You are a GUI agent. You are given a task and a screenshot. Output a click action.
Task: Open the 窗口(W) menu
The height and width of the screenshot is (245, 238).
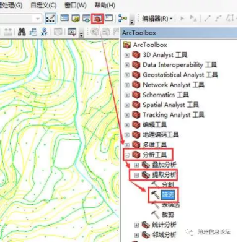click(76, 5)
